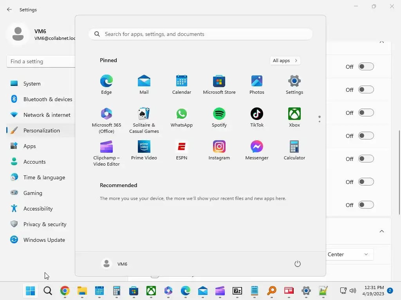Launch 7-Zip from the taskbar
This screenshot has width=401, height=300.
(237, 291)
